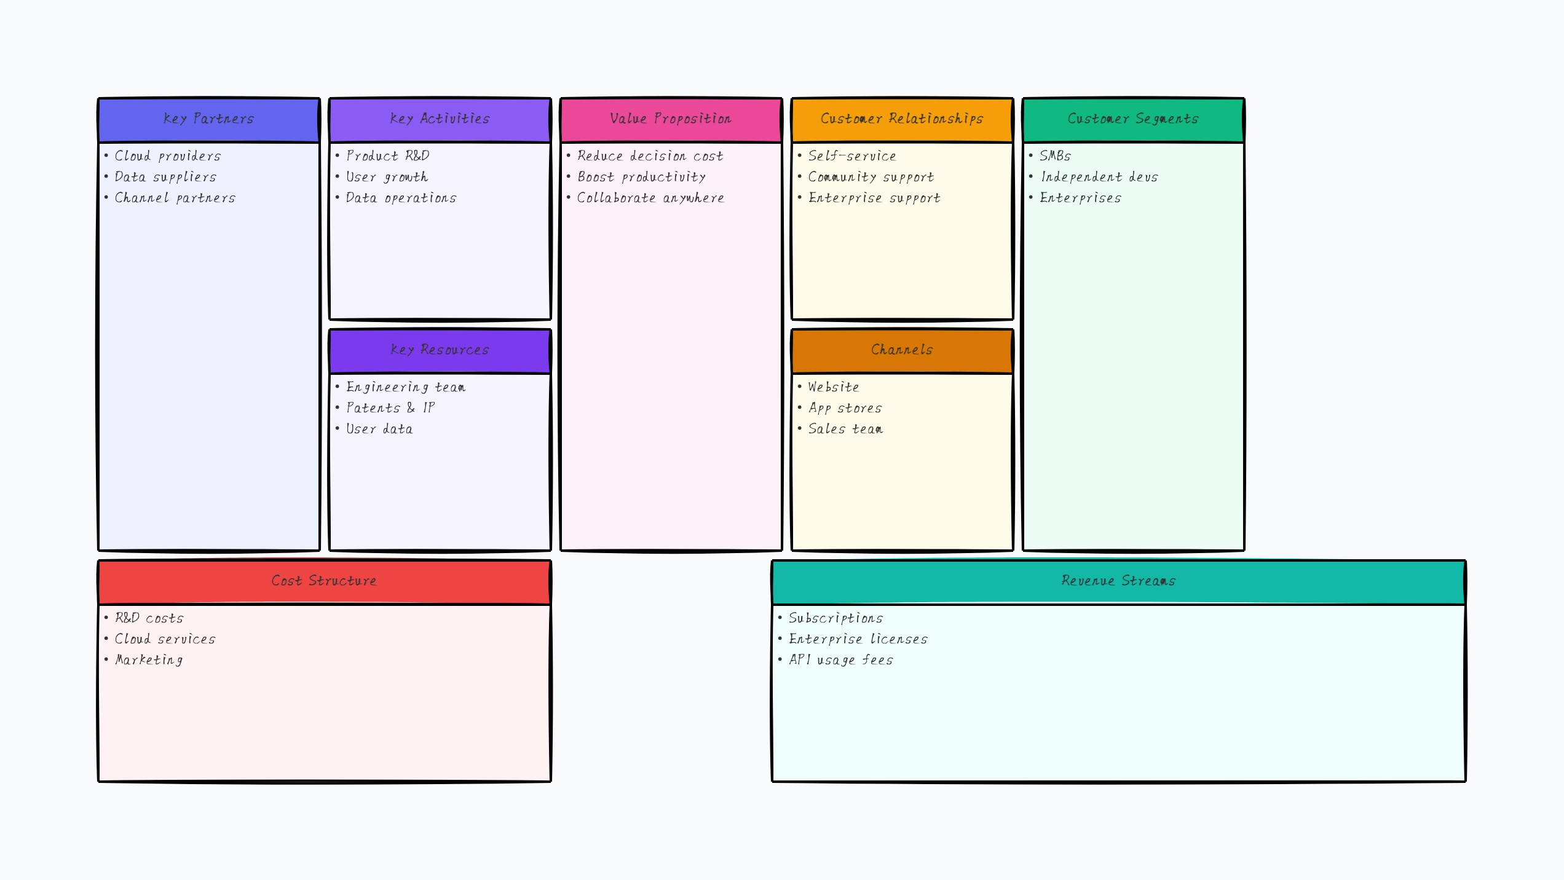Select the Product R&D list item
The height and width of the screenshot is (880, 1564).
point(387,156)
